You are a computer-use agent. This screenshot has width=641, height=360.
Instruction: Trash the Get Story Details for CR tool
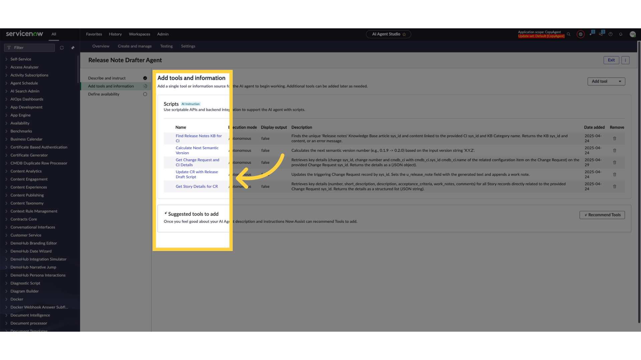(615, 186)
